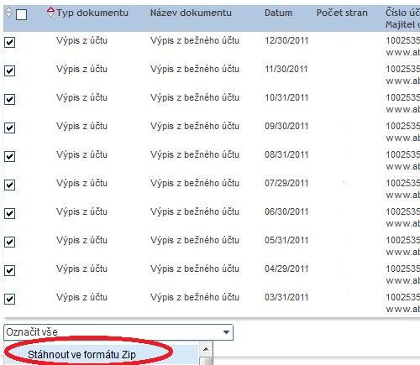Toggle checkbox for 10/31/2011 statement
This screenshot has width=420, height=365.
(x=9, y=99)
